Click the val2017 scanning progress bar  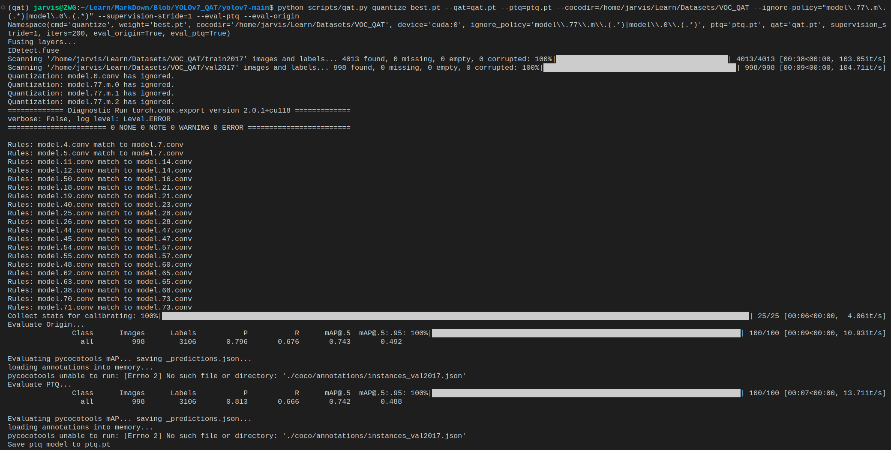click(639, 68)
